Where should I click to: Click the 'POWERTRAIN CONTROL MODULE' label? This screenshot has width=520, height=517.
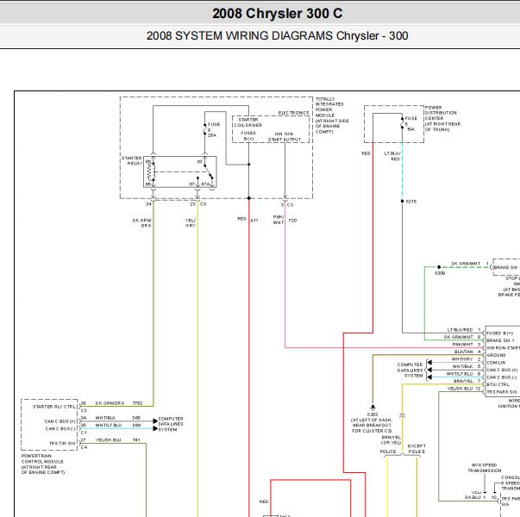pos(43,464)
